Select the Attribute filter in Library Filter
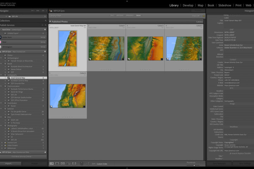This screenshot has width=254, height=169. (x=120, y=15)
